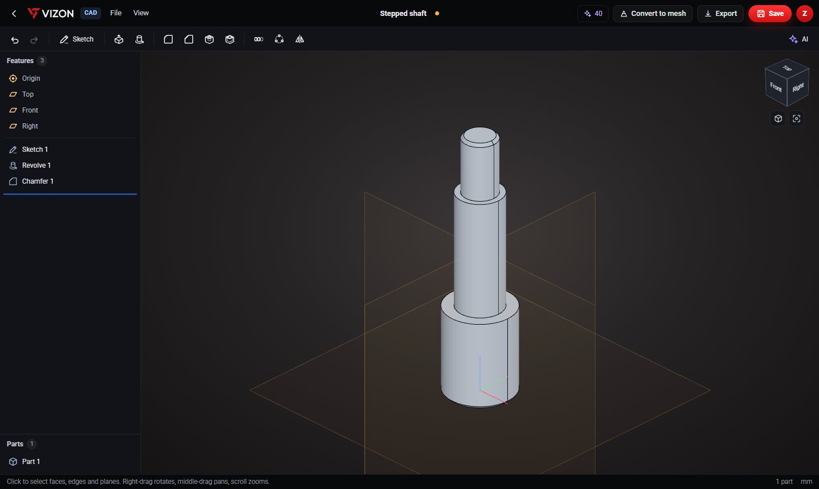The height and width of the screenshot is (489, 819).
Task: Select Revolve 1 in the feature tree
Action: click(x=70, y=165)
